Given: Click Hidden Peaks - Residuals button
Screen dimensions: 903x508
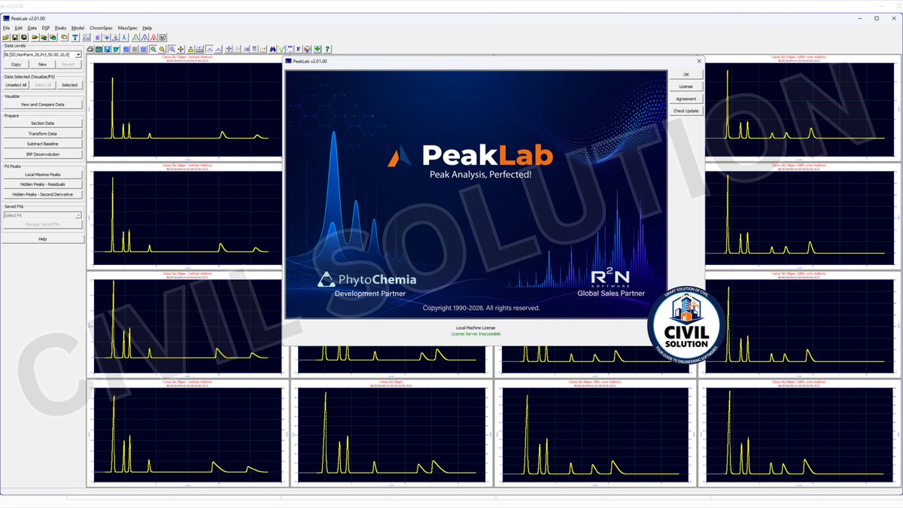Looking at the screenshot, I should tap(42, 184).
